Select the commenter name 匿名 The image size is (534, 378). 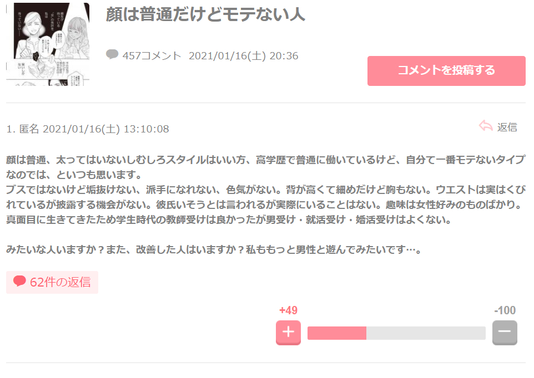tap(29, 129)
